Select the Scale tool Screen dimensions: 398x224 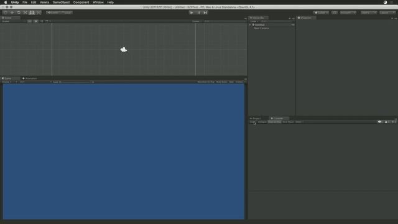point(25,12)
